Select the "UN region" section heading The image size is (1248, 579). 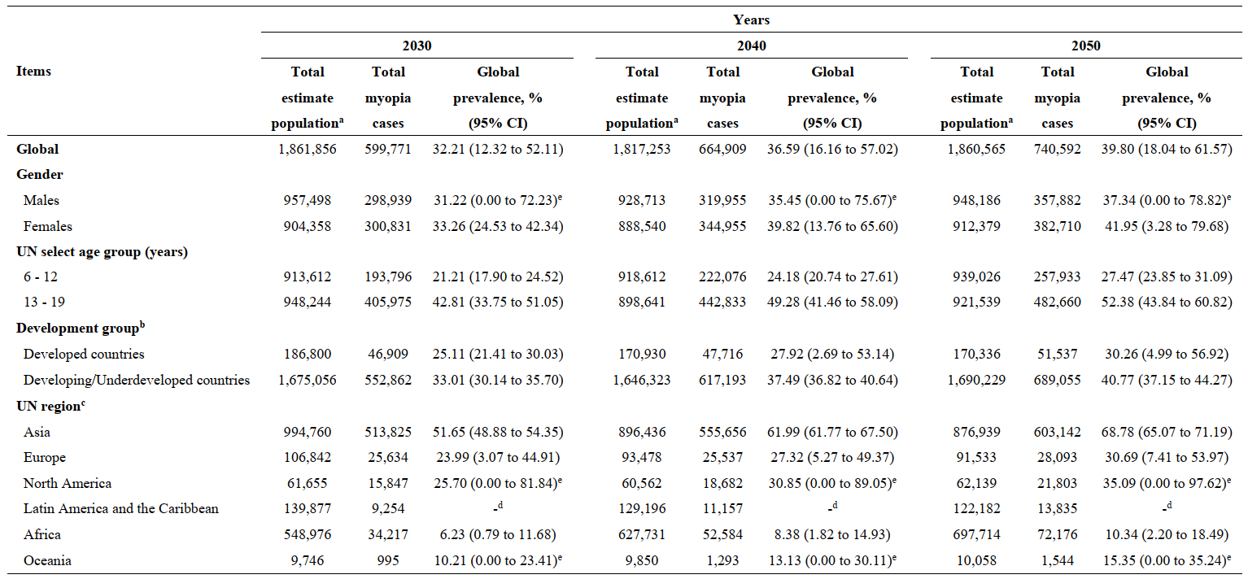click(49, 406)
